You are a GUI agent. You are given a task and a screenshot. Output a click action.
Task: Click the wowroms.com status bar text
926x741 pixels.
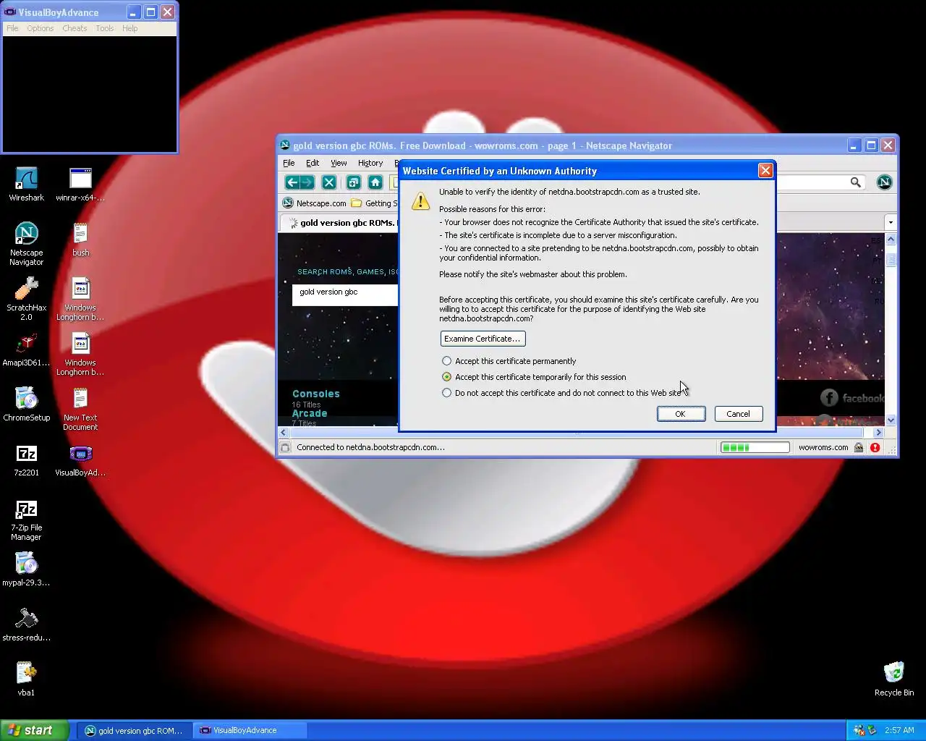coord(823,447)
